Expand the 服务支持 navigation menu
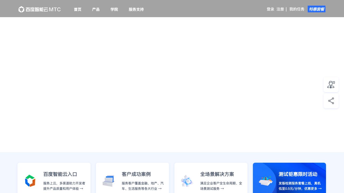This screenshot has width=344, height=193. pyautogui.click(x=136, y=9)
